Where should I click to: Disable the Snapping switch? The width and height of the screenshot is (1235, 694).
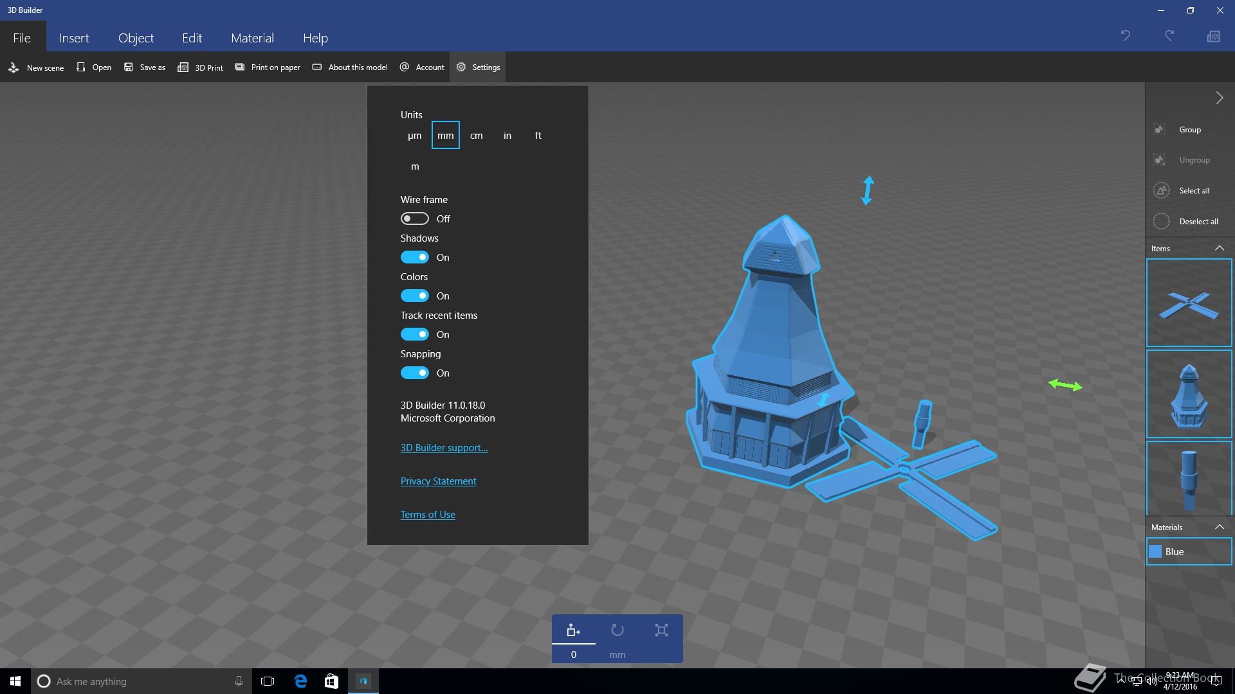pyautogui.click(x=415, y=373)
